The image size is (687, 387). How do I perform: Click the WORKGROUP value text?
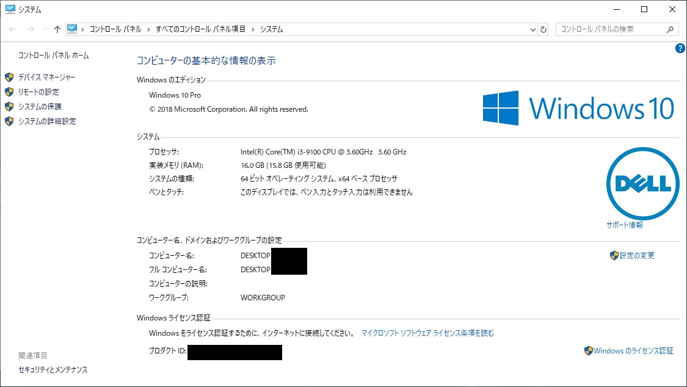pos(263,298)
